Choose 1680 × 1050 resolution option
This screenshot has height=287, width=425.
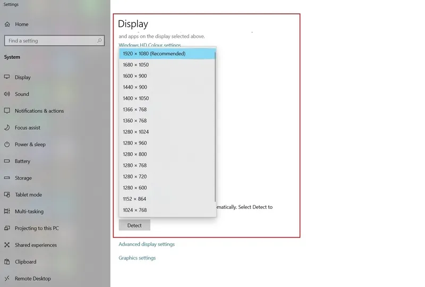click(136, 65)
